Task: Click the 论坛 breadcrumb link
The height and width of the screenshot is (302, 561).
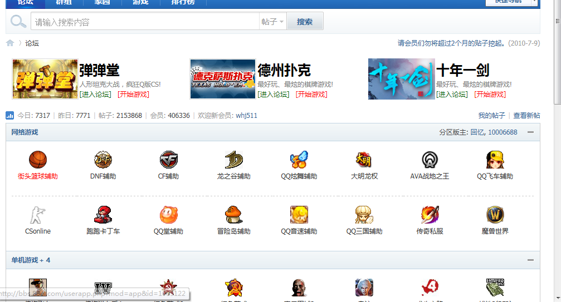Action: 32,43
